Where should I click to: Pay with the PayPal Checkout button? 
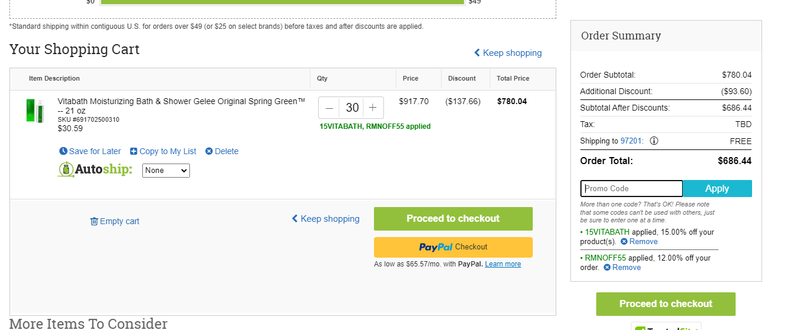tap(453, 247)
